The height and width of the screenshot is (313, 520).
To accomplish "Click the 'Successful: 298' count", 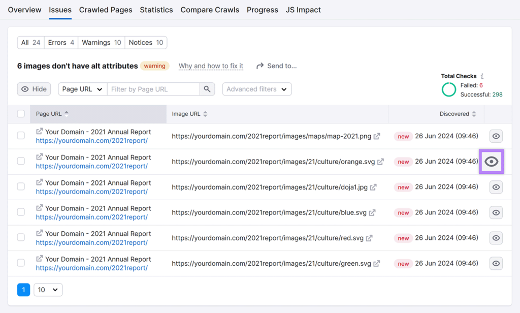I will click(481, 95).
